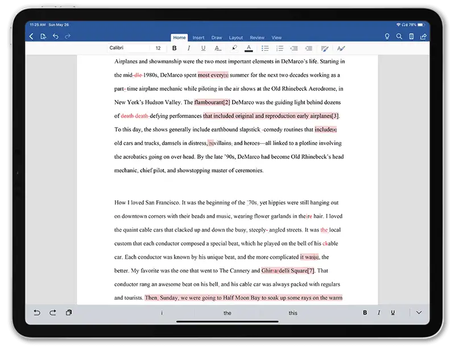Open the font size 12 selector
The image size is (455, 351).
coord(158,48)
